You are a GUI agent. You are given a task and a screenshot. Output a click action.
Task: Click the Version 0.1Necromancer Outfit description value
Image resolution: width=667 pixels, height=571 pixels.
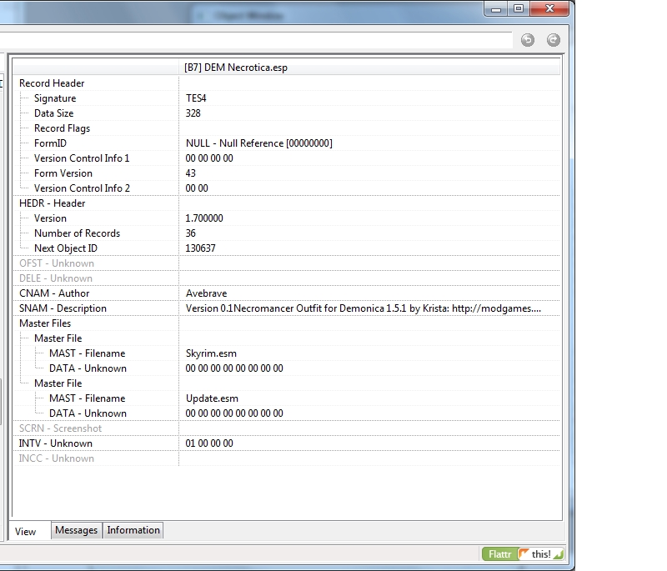pyautogui.click(x=364, y=308)
